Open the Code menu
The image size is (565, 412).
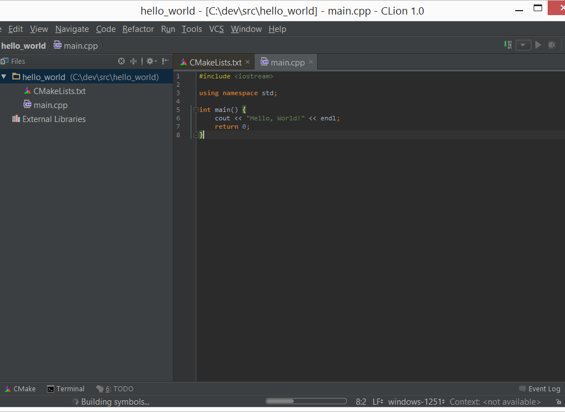(x=106, y=29)
